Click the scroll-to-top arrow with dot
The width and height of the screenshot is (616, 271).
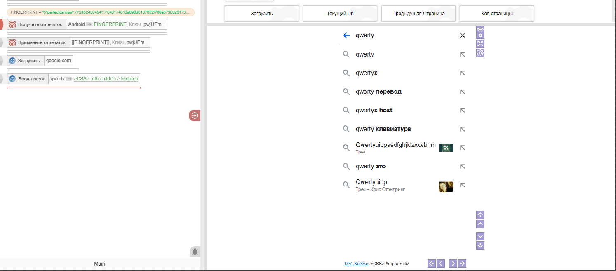point(480,215)
